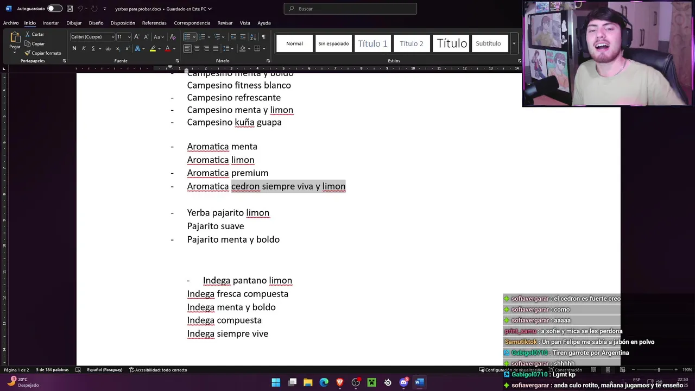Center align the text

197,48
